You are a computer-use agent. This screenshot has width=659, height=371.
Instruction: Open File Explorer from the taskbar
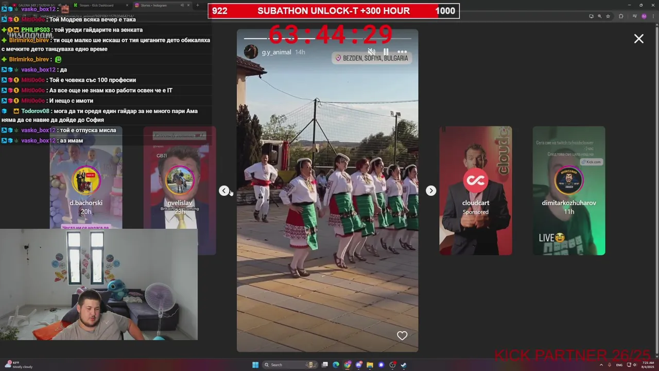370,365
